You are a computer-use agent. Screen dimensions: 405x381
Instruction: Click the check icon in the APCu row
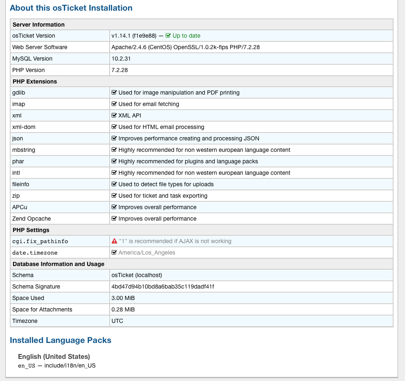pos(115,207)
